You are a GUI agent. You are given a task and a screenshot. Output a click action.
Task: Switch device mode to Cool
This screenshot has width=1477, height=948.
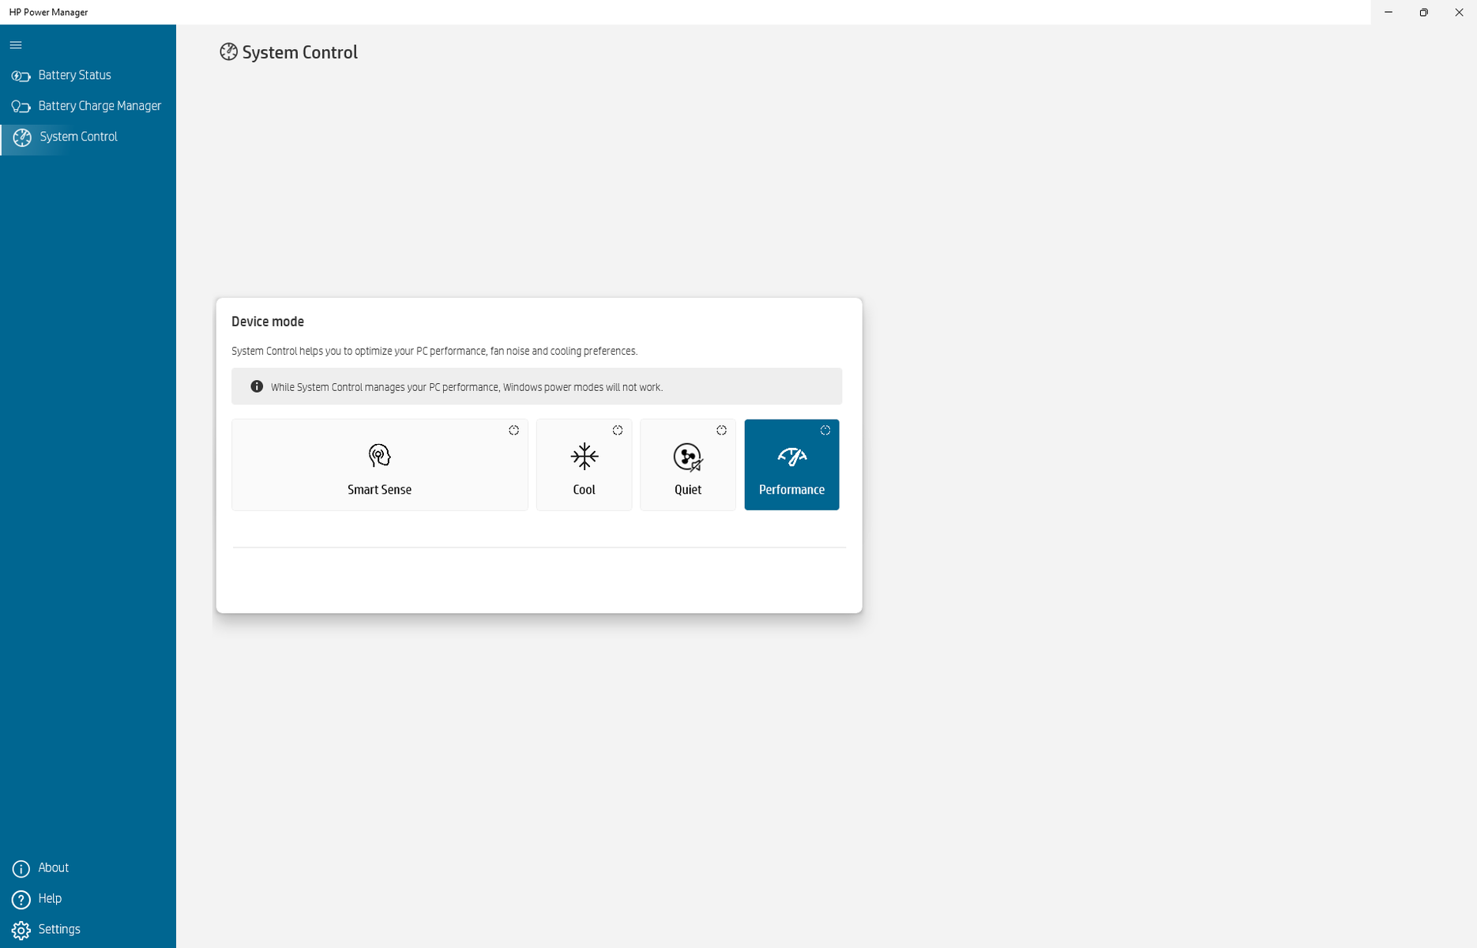(x=584, y=465)
